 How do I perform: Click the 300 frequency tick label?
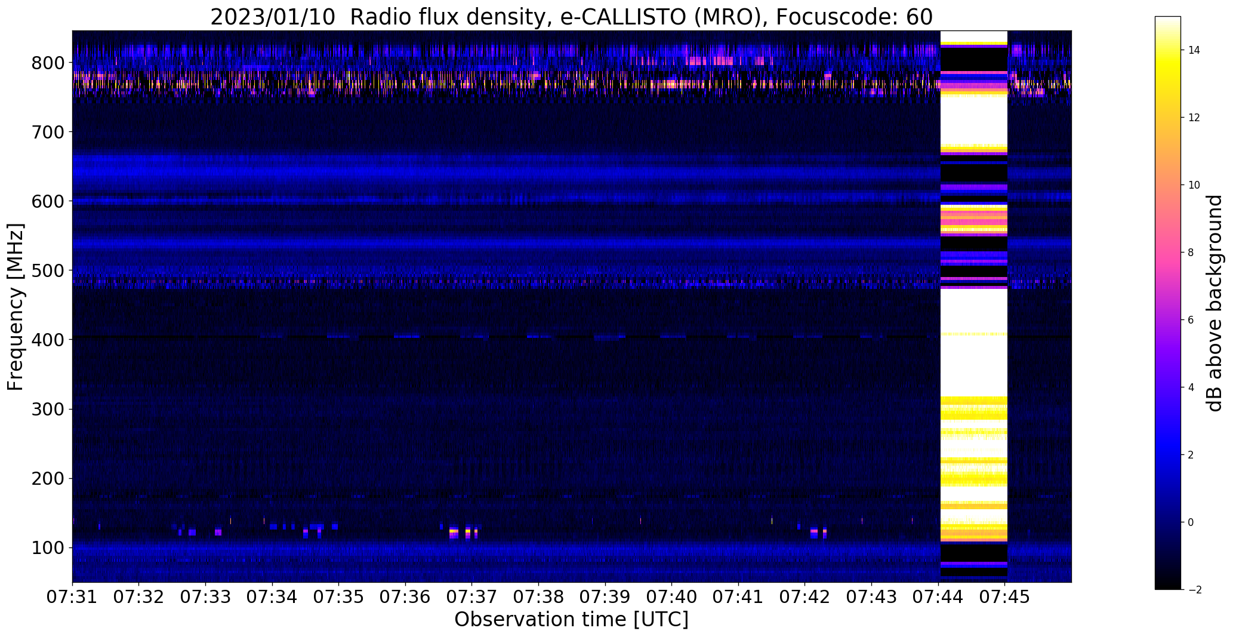[47, 409]
